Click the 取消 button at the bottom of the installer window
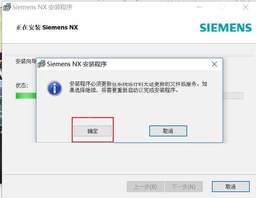 [231, 186]
